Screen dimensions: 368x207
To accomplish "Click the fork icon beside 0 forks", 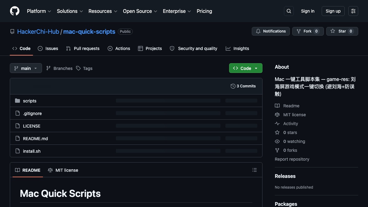I will 277,150.
